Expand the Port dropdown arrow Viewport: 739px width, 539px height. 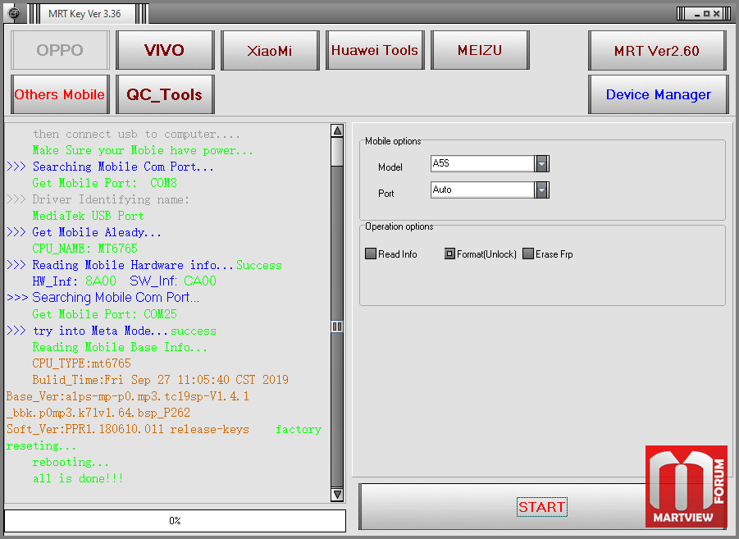[x=541, y=190]
